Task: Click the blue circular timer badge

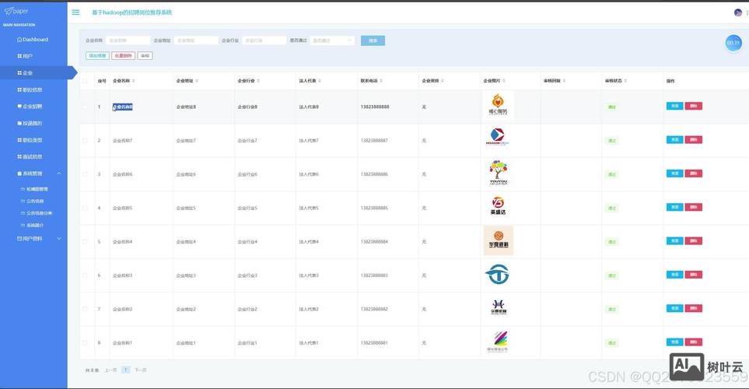Action: coord(733,44)
